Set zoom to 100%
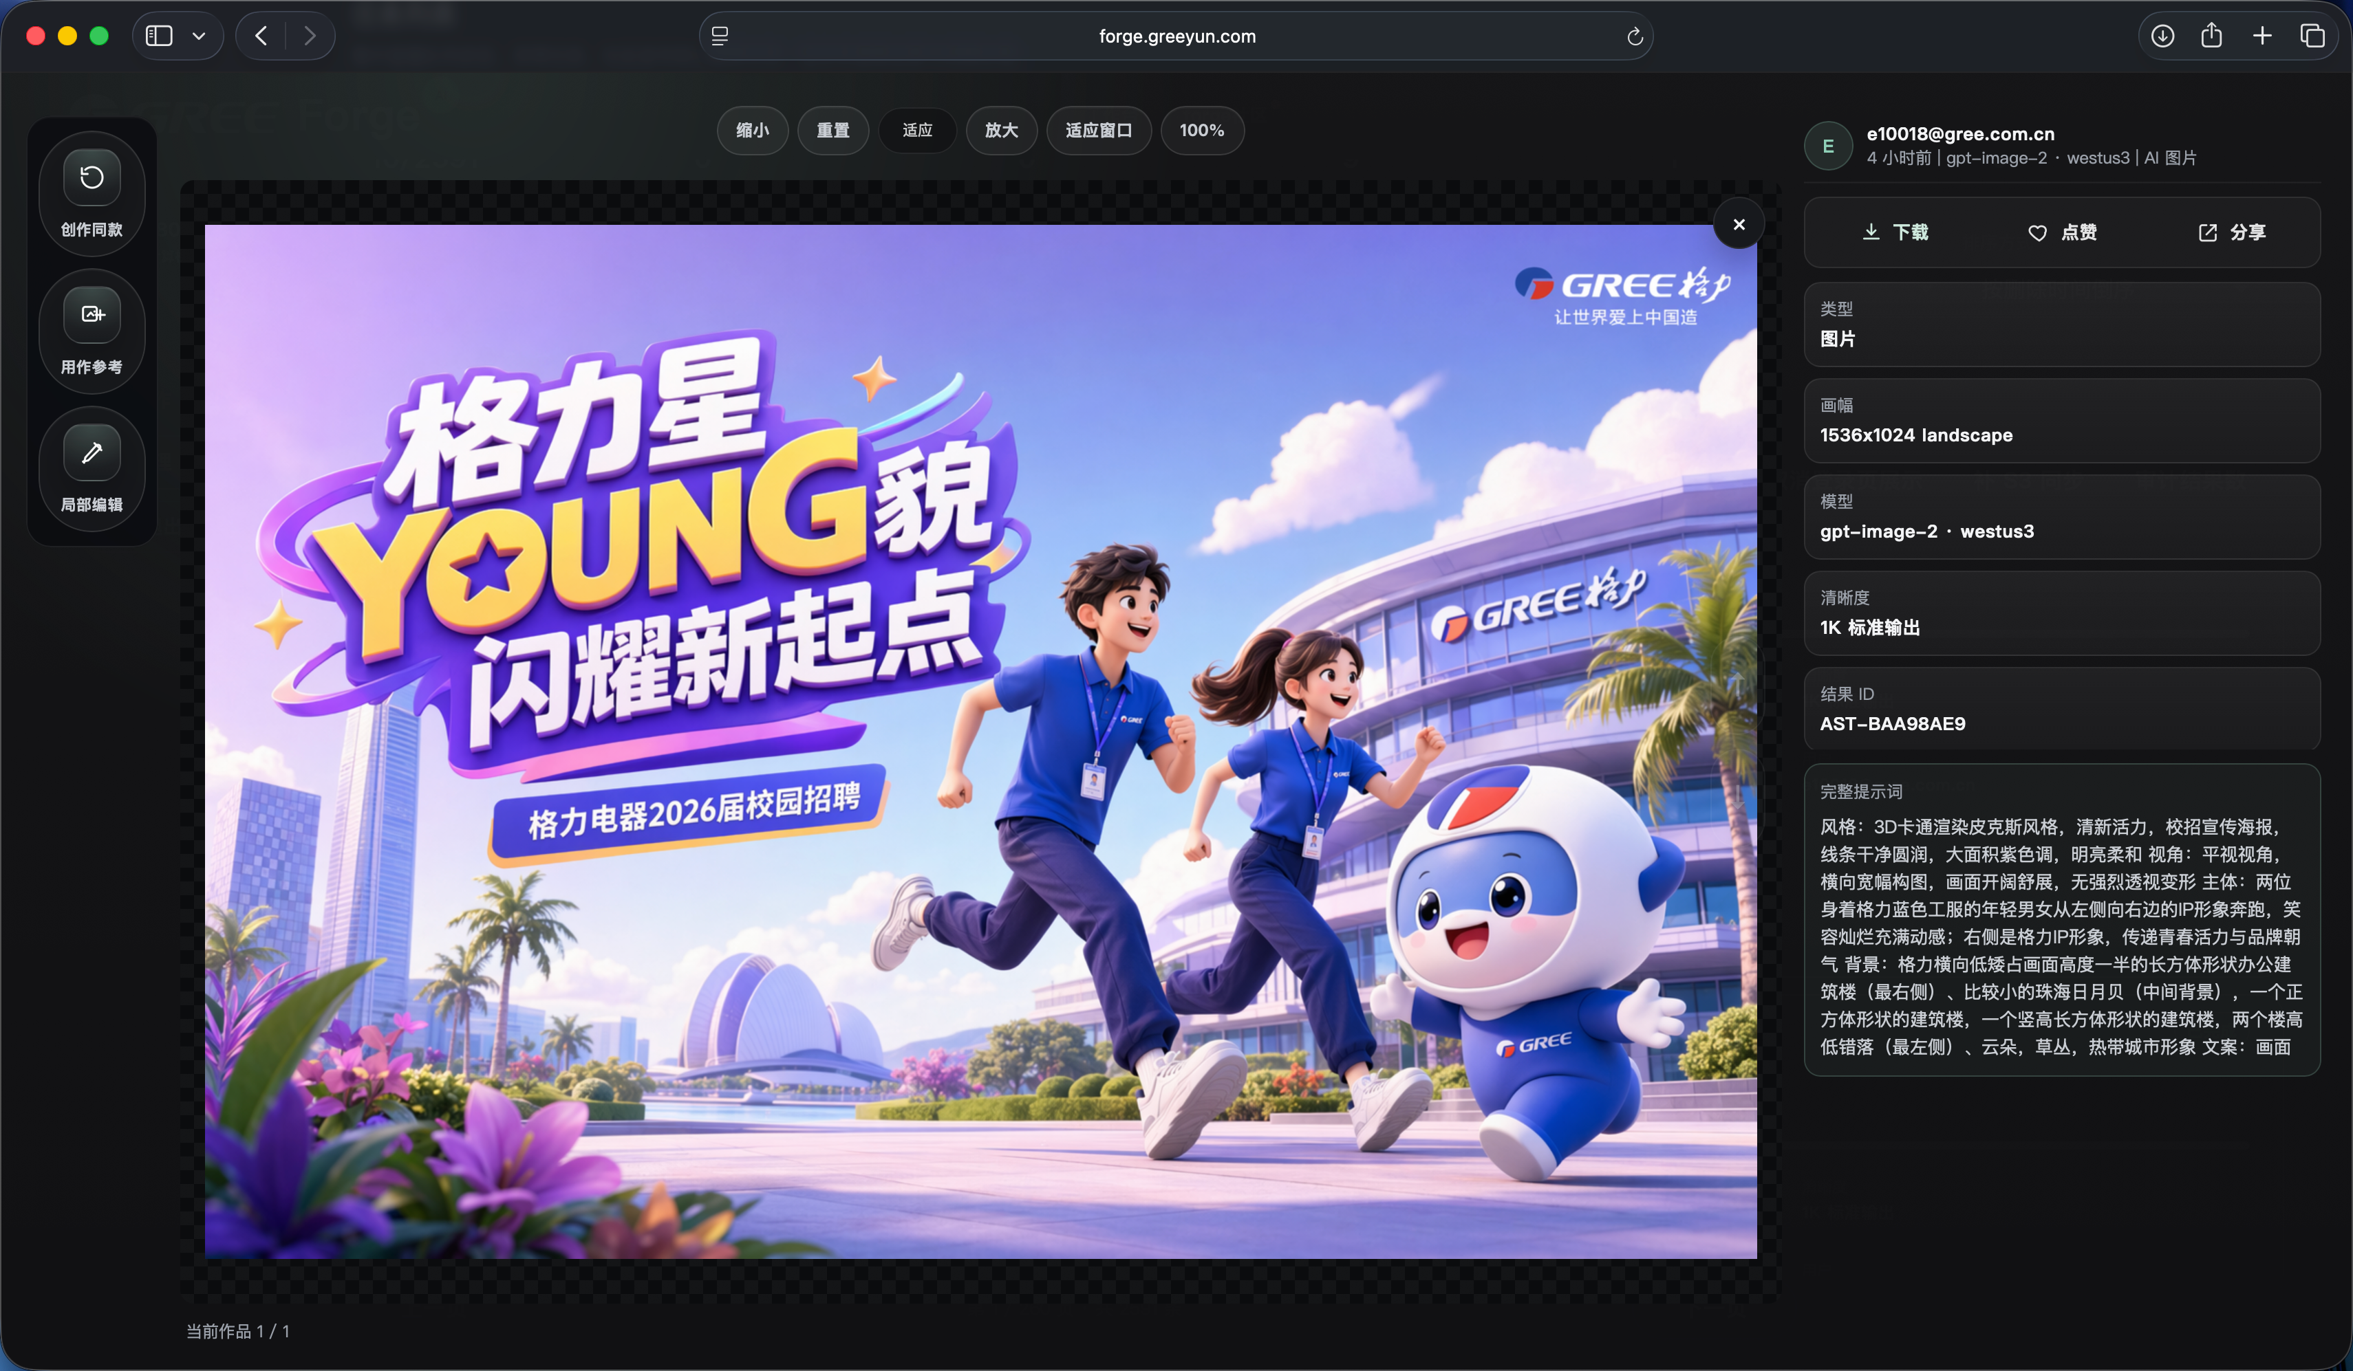Screen dimensions: 2353x1371 click(x=1202, y=131)
